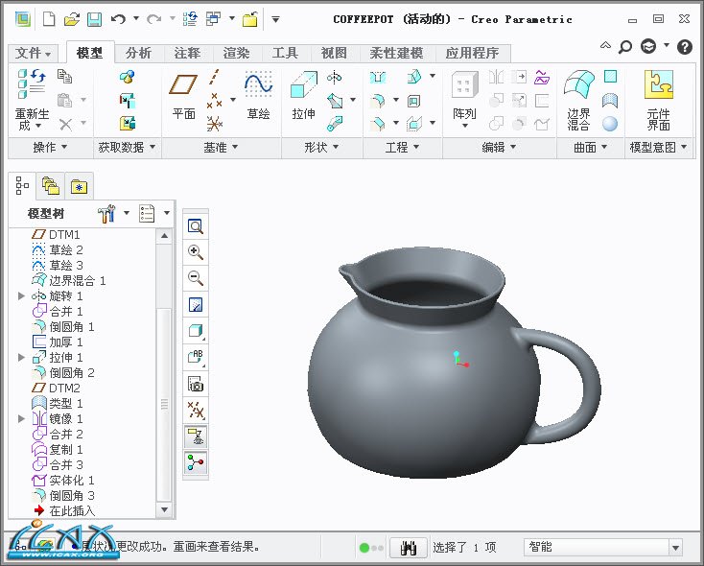Expand the 旋转 1 tree node

click(21, 296)
